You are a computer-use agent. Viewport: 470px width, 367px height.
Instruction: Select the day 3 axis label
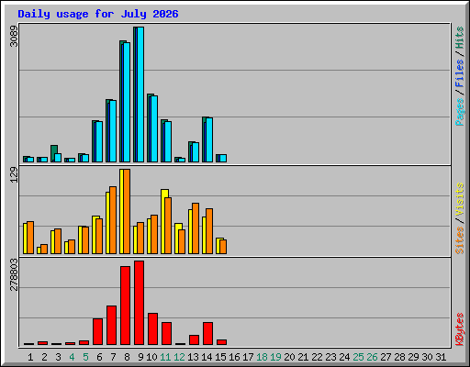(58, 357)
